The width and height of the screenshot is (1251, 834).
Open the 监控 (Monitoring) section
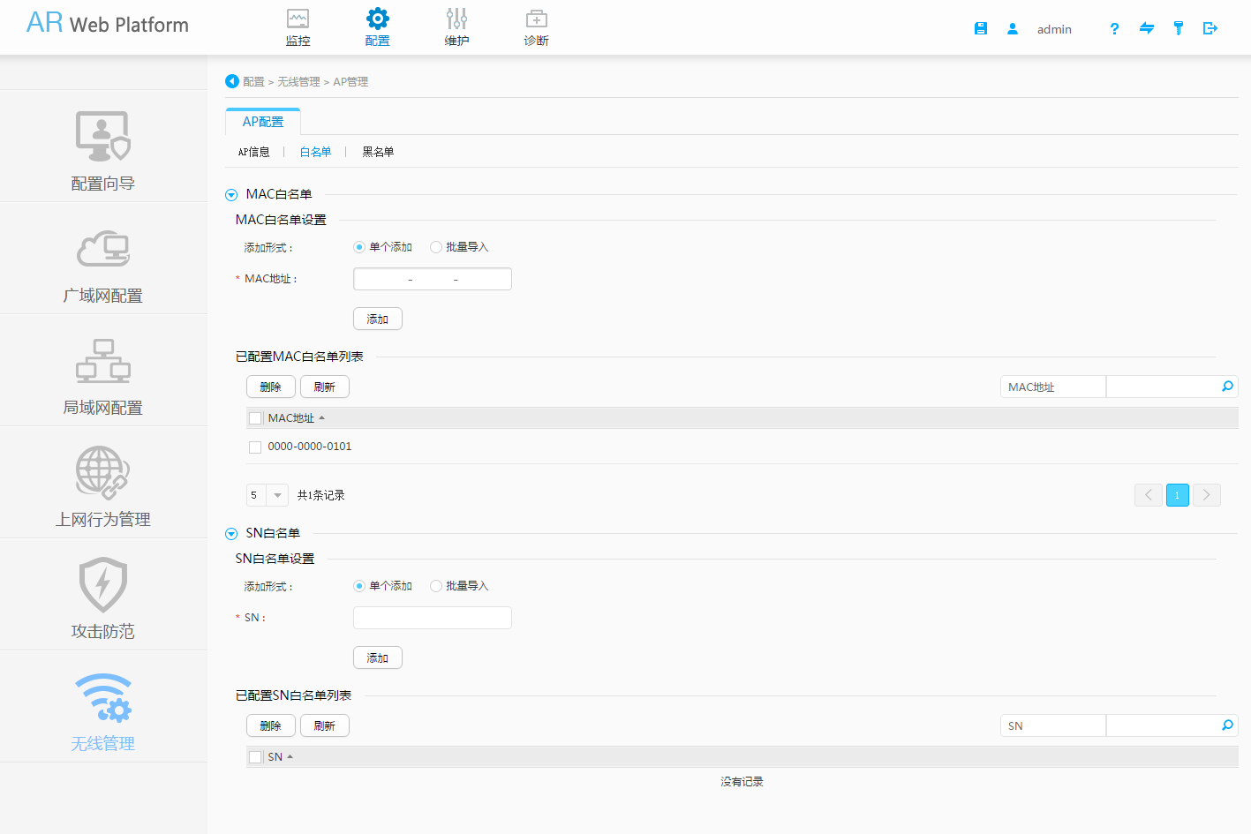point(298,26)
